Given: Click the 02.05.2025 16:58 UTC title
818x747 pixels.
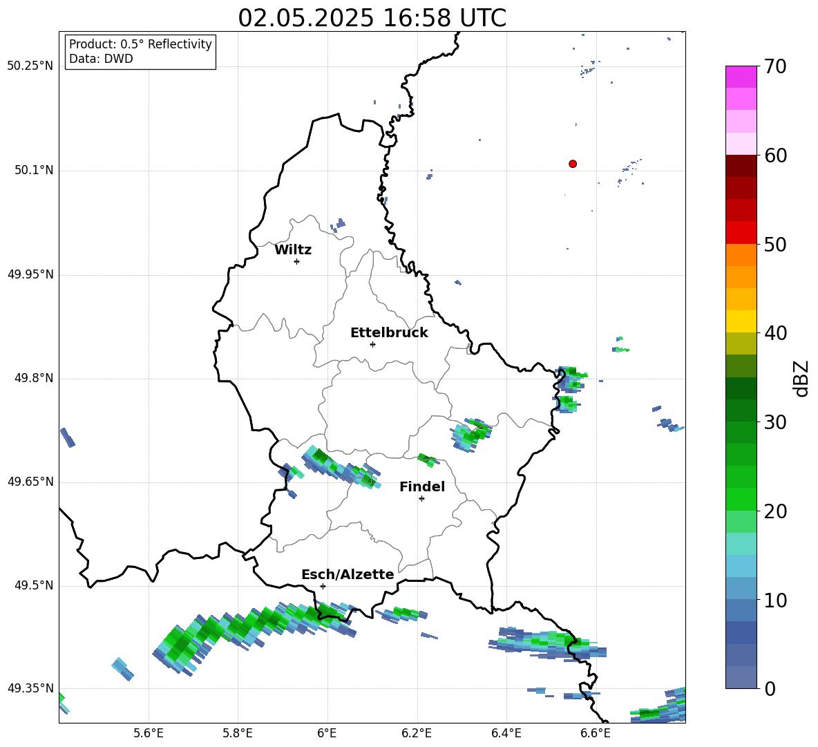Looking at the screenshot, I should 372,18.
